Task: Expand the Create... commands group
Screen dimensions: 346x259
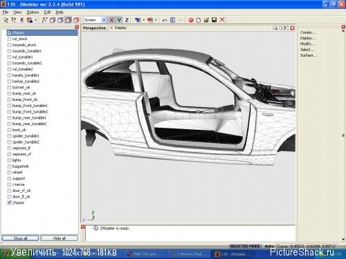Action: pos(308,32)
